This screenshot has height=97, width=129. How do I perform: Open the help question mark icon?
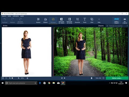coord(127,26)
